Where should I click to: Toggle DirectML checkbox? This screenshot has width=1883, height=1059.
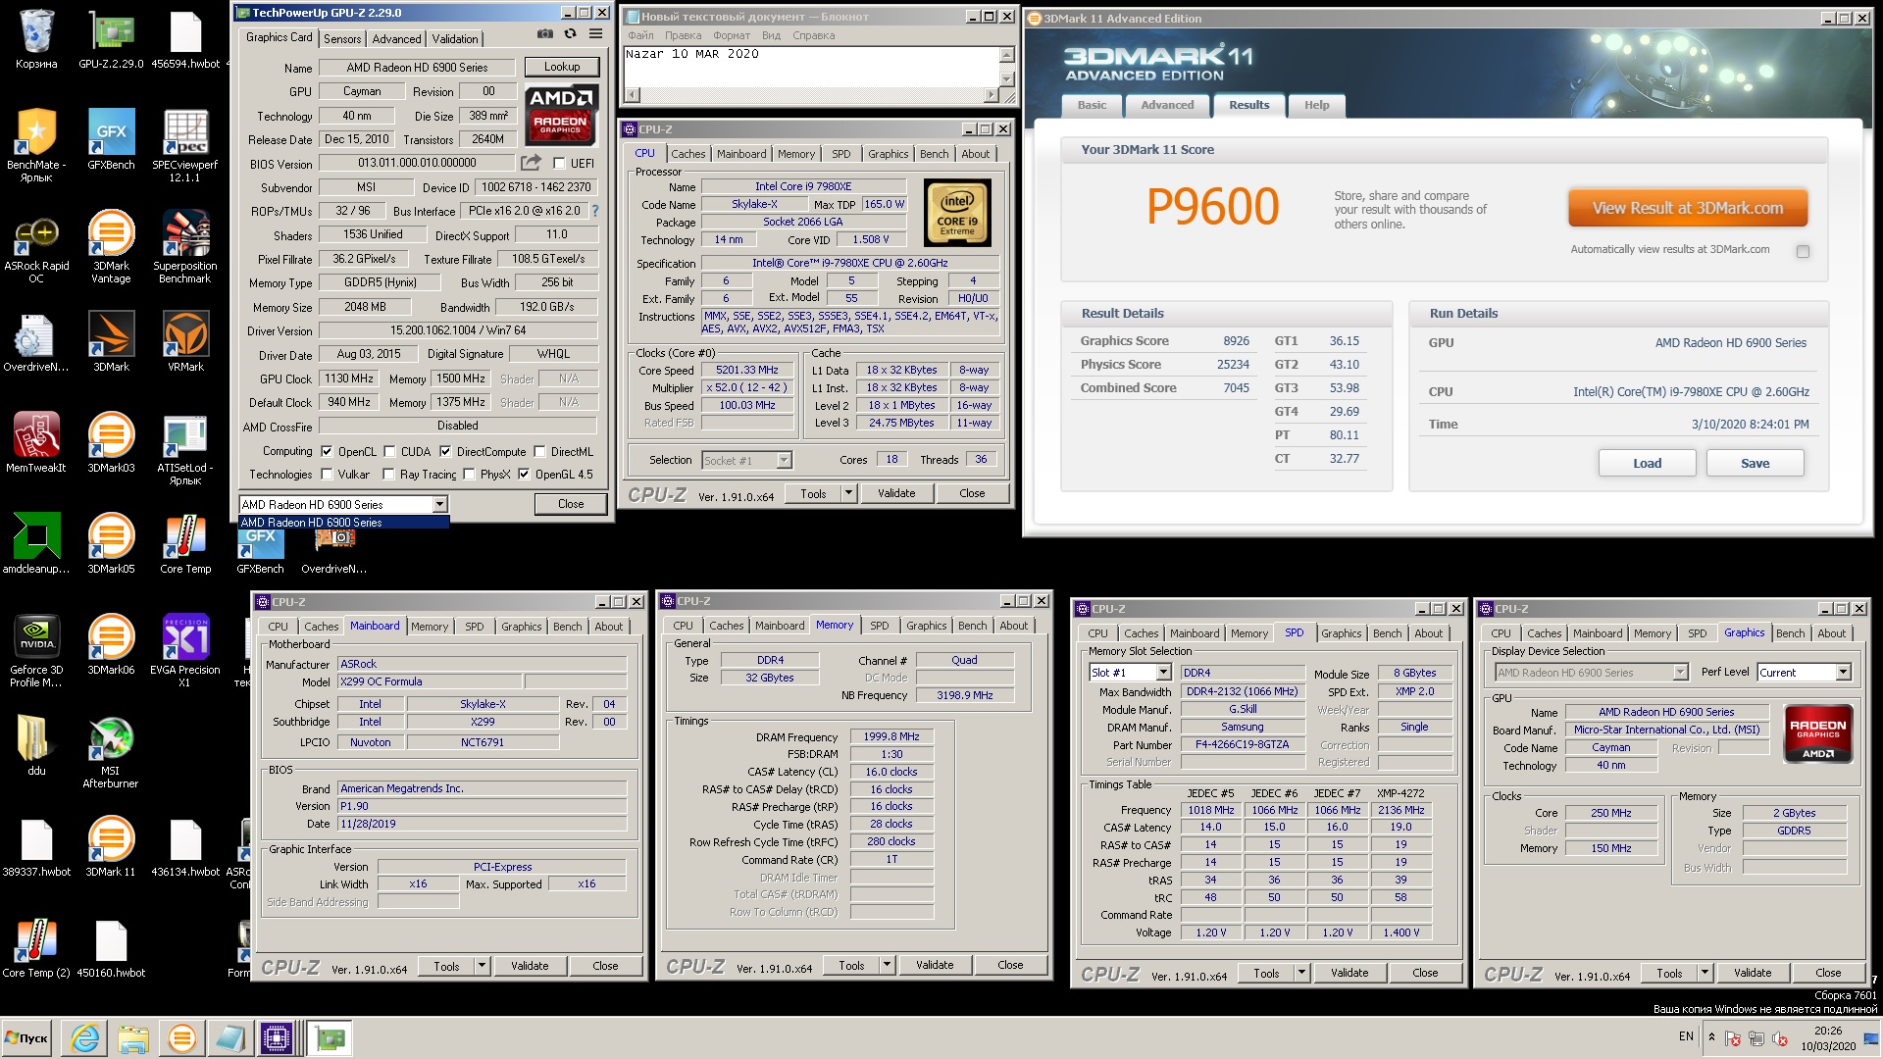click(x=539, y=451)
